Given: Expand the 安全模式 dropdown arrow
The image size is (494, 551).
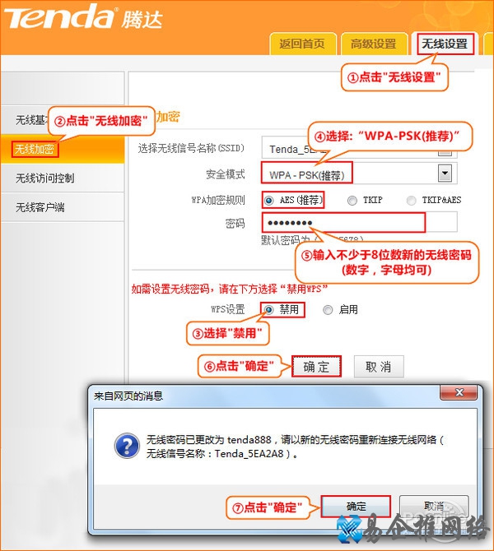Looking at the screenshot, I should pyautogui.click(x=445, y=174).
